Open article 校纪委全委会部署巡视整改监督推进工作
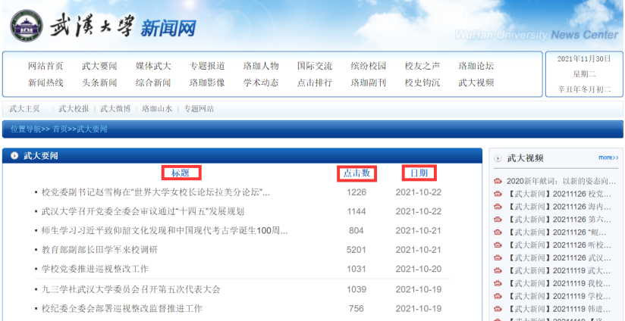625x321 pixels. point(121,308)
